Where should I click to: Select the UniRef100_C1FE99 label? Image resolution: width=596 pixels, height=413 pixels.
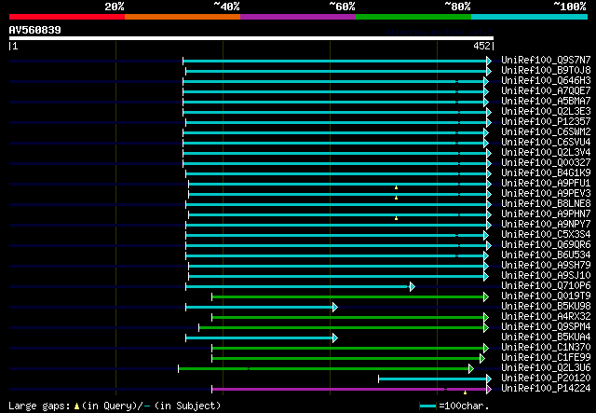tap(546, 358)
